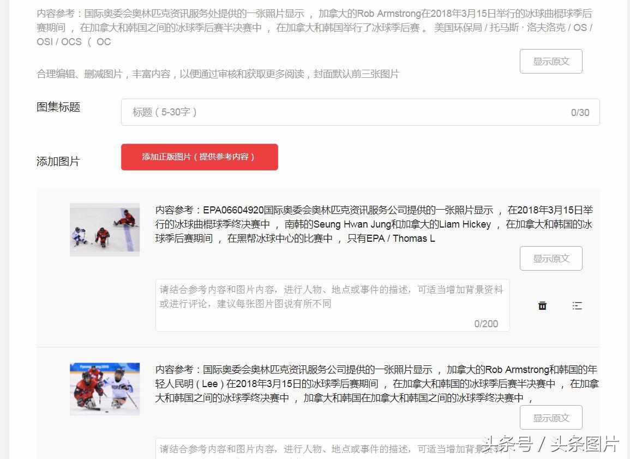
Task: Click the 图集标题 label
Action: pos(58,107)
